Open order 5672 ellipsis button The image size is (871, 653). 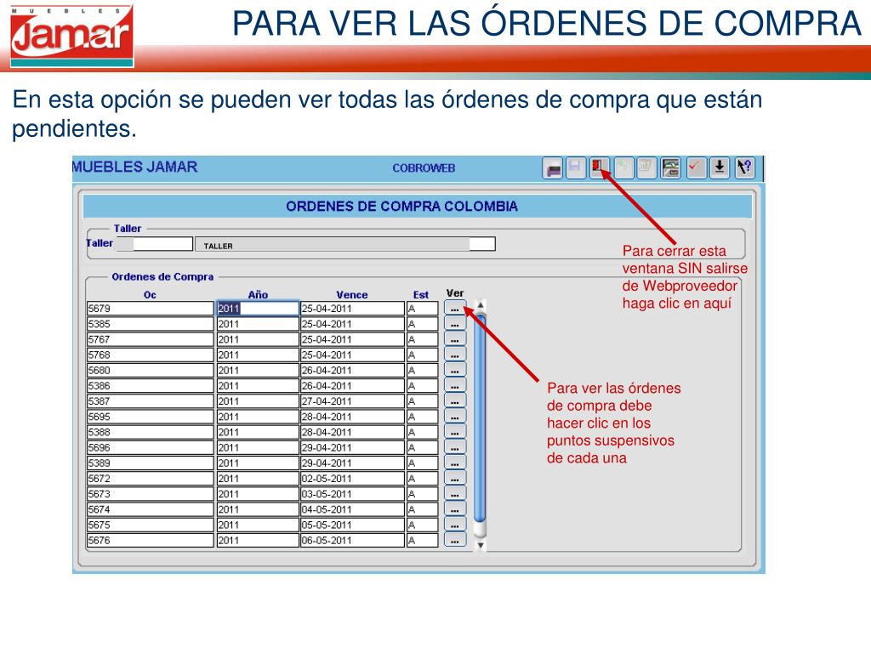455,479
